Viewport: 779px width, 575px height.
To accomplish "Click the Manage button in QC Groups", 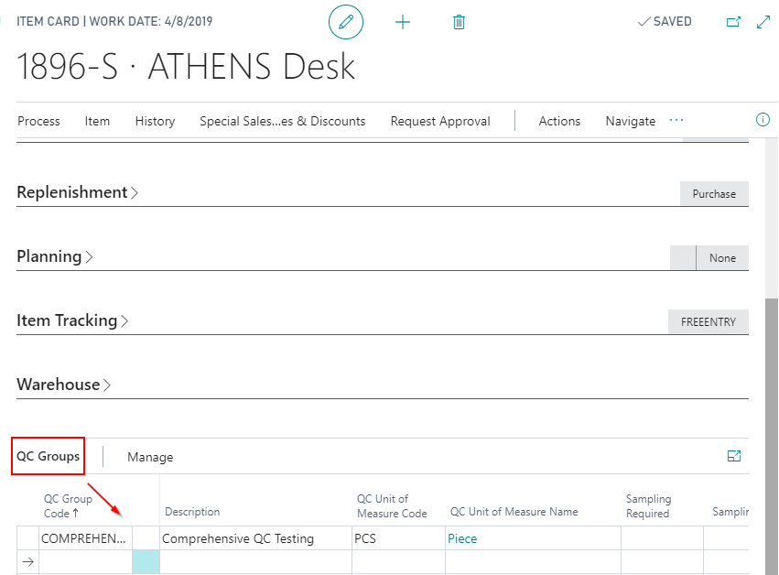I will 150,457.
